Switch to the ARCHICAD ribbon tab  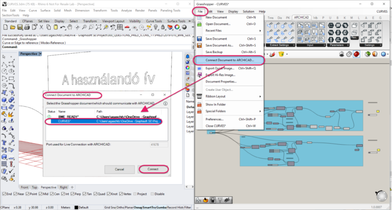click(x=301, y=17)
